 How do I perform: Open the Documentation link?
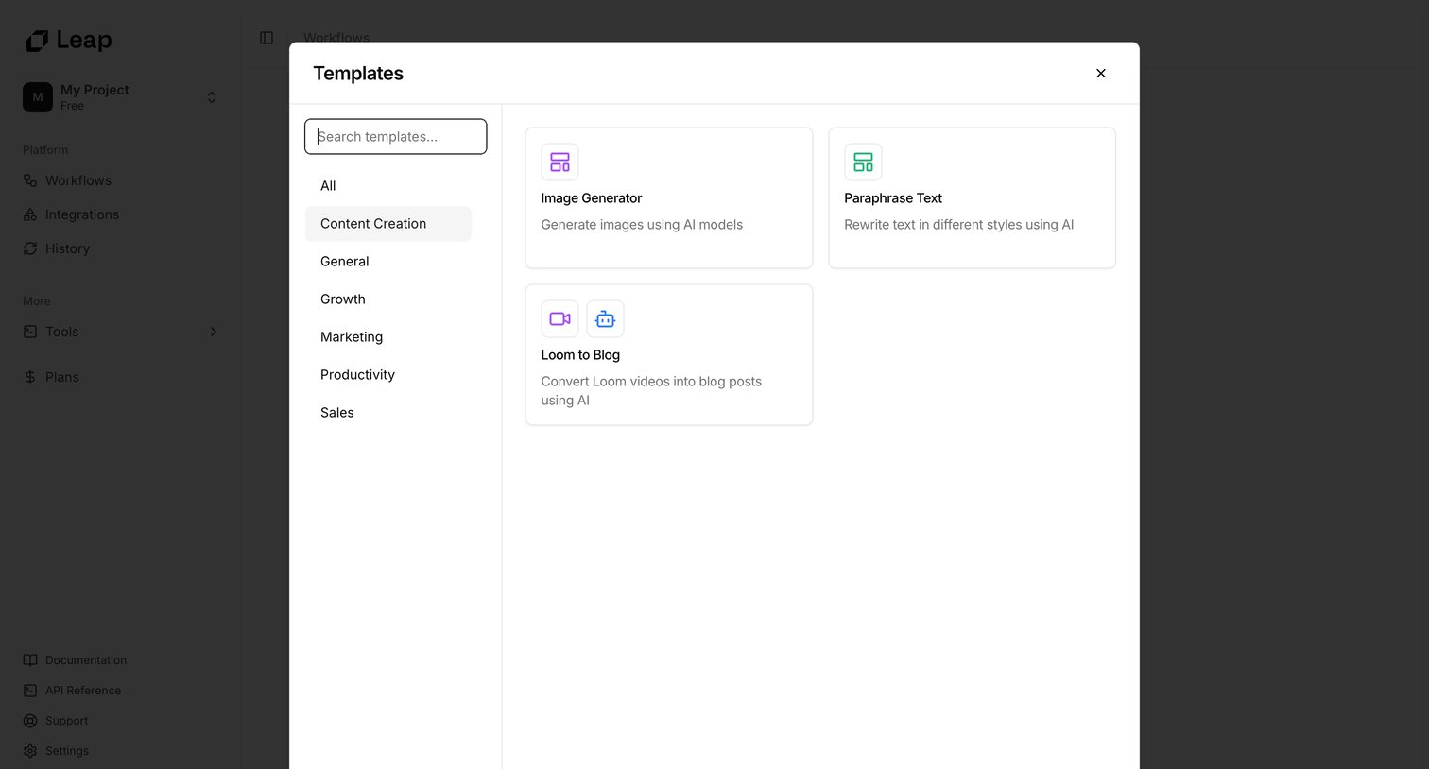(85, 660)
